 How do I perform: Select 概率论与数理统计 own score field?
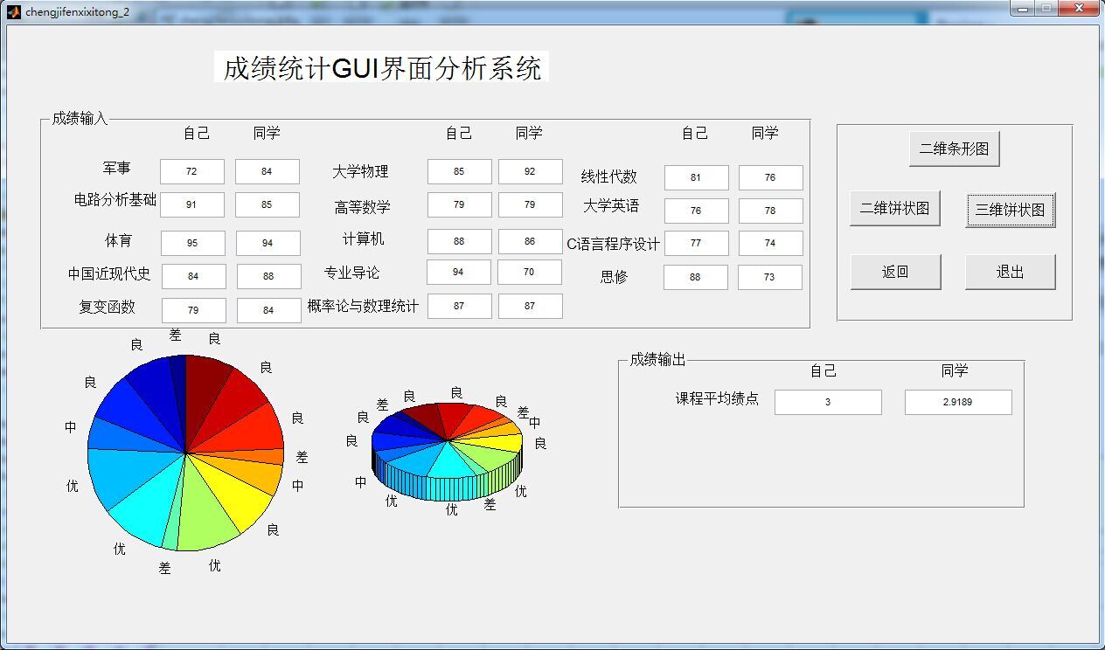[460, 306]
